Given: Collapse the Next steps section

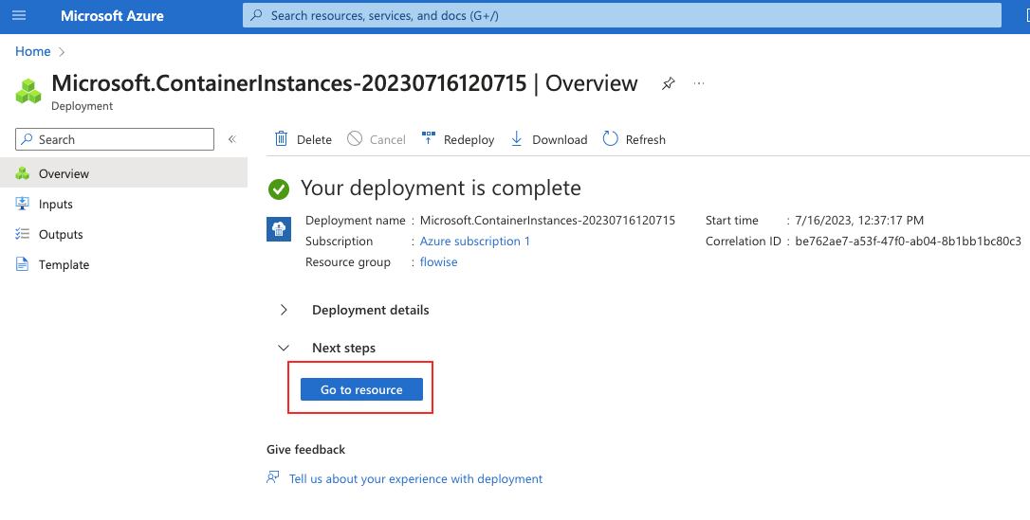Looking at the screenshot, I should (284, 348).
